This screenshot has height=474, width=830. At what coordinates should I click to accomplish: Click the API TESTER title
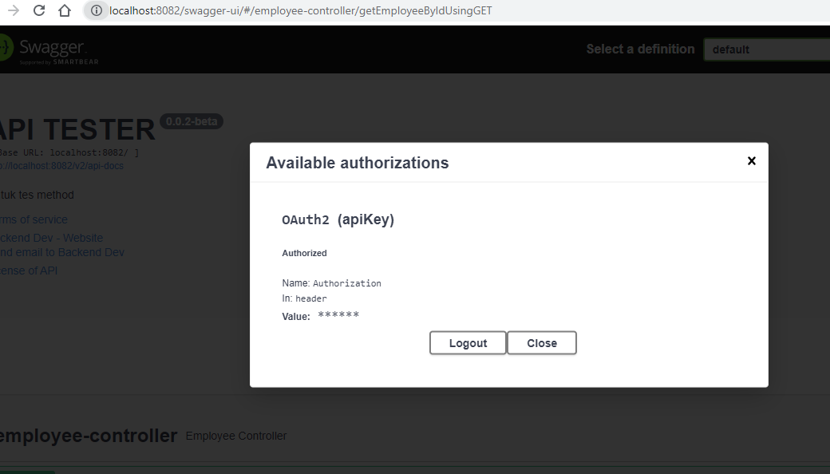77,129
